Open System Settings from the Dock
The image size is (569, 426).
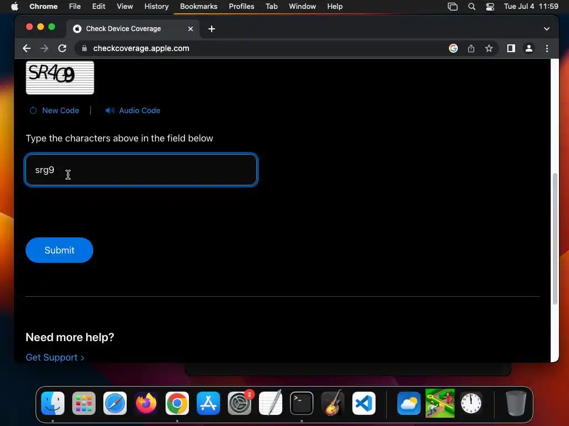click(239, 403)
